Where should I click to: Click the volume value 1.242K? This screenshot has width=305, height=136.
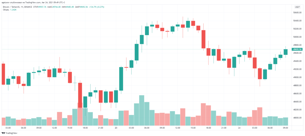click(x=13, y=10)
